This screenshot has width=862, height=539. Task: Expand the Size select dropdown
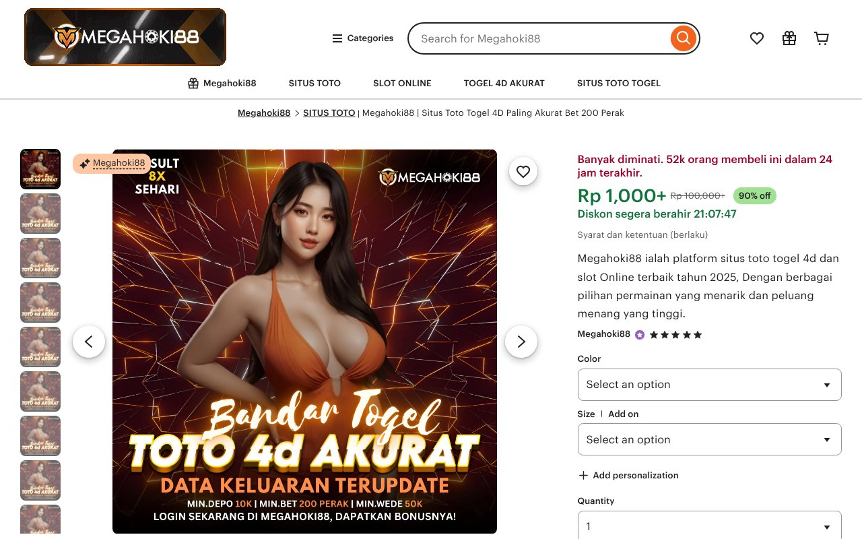tap(710, 439)
